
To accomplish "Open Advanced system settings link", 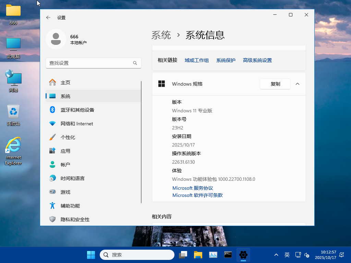I will tap(257, 60).
